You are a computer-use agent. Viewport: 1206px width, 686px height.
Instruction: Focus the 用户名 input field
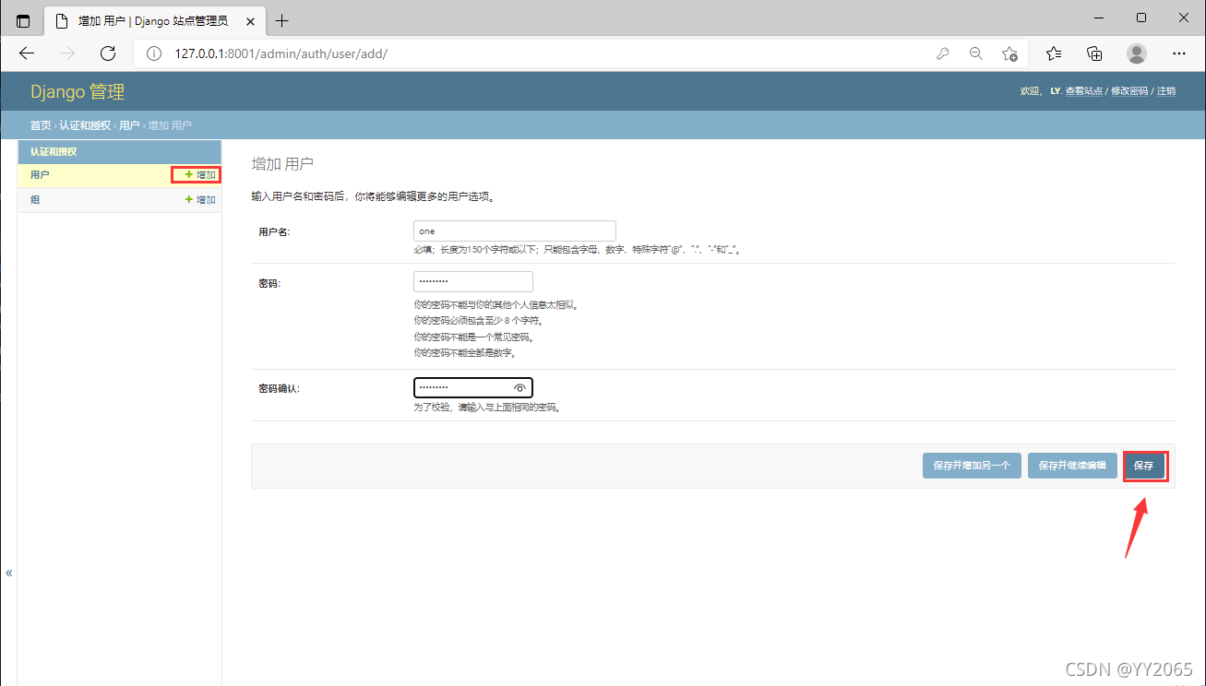click(x=515, y=231)
